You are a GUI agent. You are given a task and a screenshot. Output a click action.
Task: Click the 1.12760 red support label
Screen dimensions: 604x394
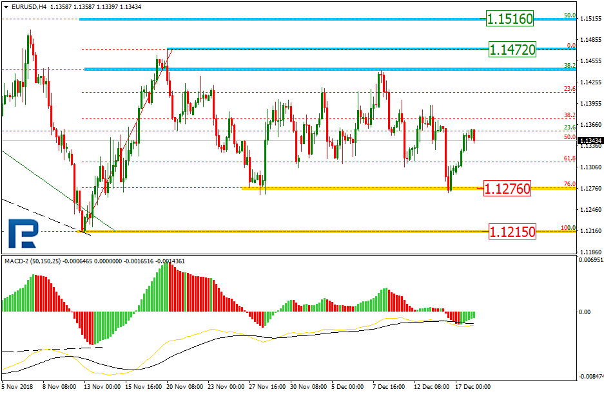507,189
